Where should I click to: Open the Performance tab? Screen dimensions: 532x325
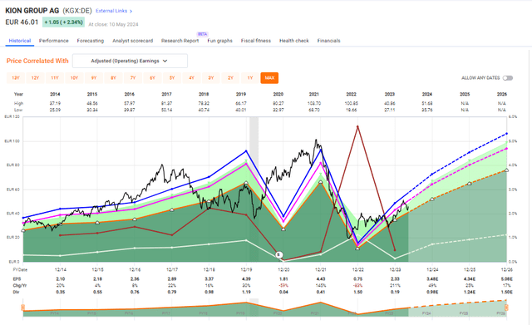[53, 41]
